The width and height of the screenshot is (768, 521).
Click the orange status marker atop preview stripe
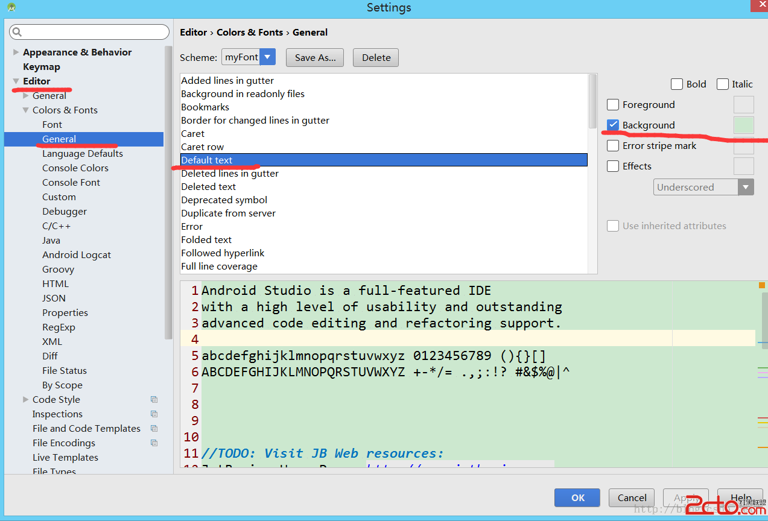pos(762,285)
